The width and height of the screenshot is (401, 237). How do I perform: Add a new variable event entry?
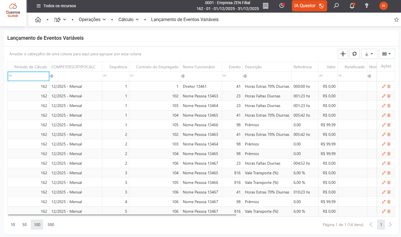[x=343, y=54]
